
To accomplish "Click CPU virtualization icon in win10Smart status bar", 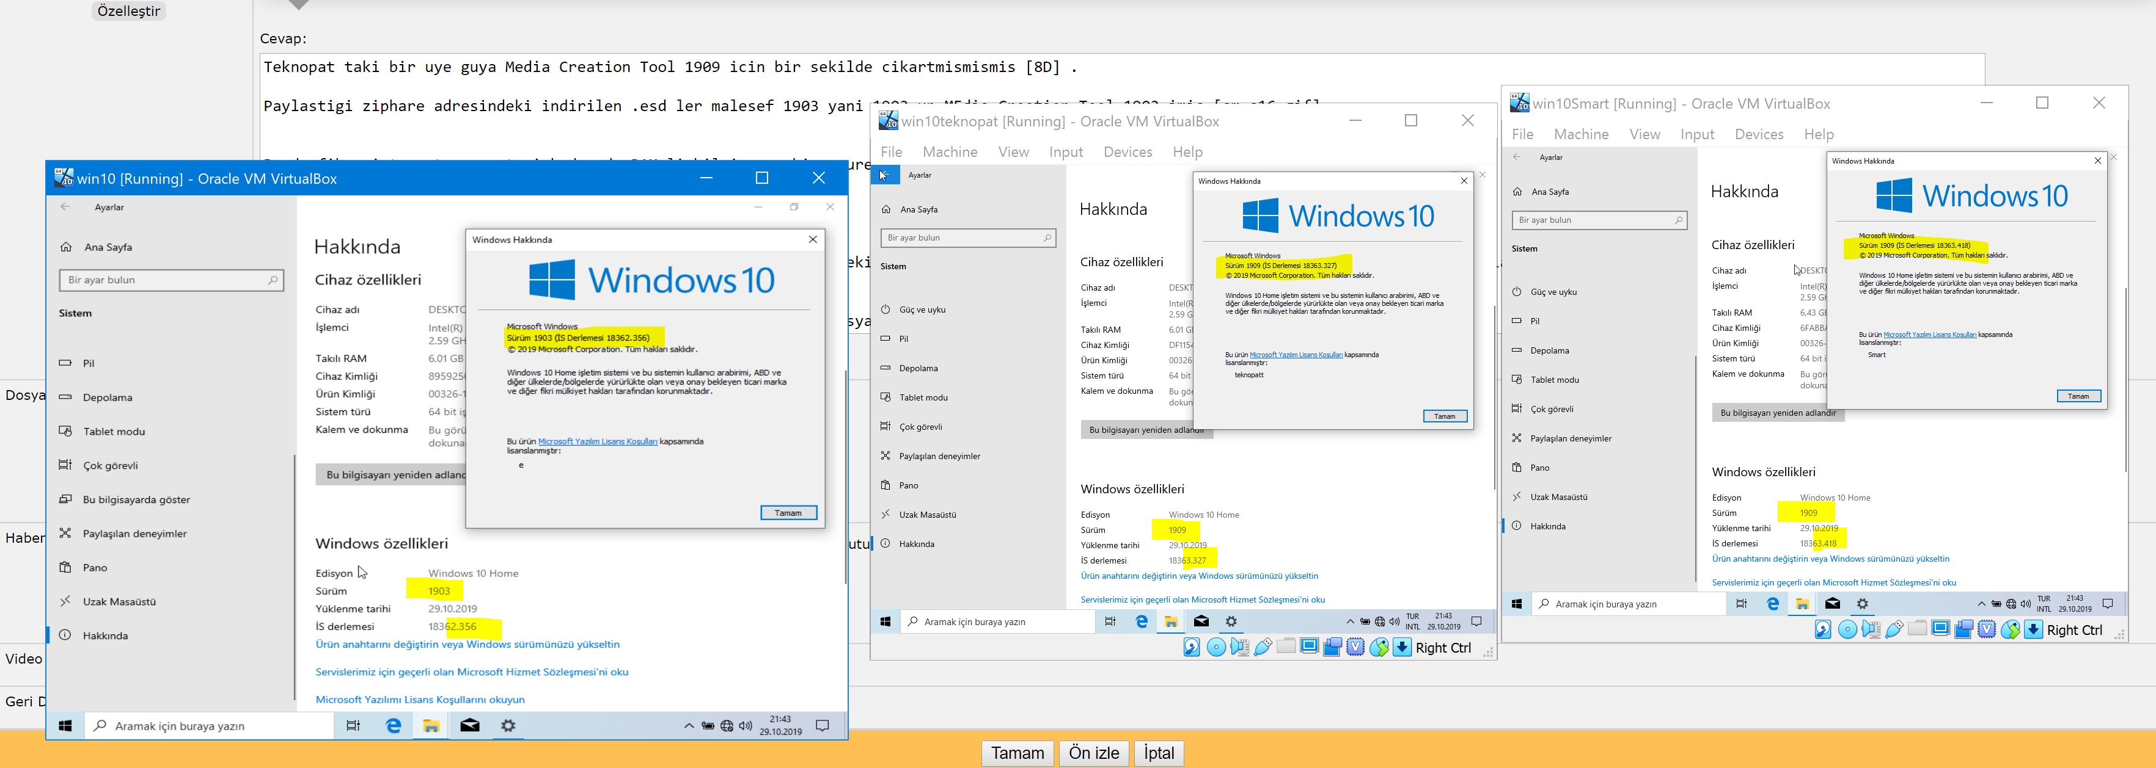I will tap(1987, 630).
